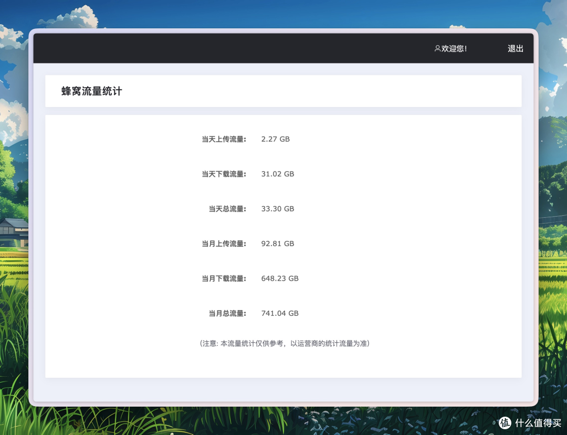567x435 pixels.
Task: Select the 33.30 GB value
Action: [x=278, y=209]
